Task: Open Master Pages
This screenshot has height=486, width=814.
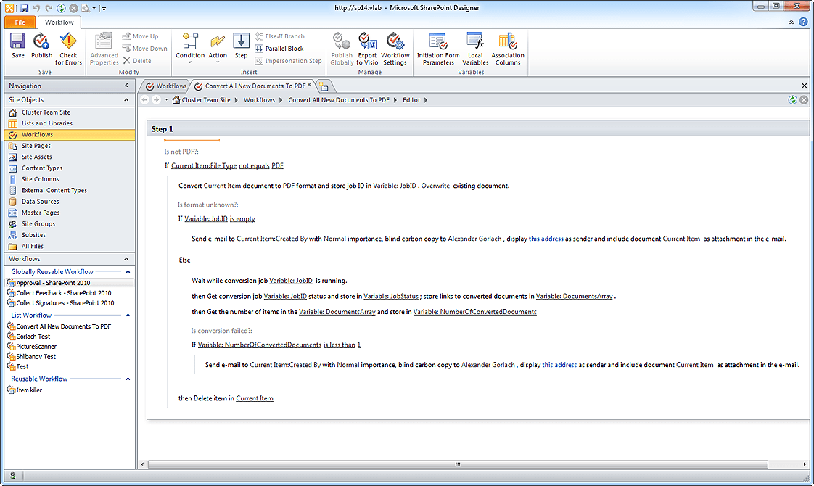Action: (70, 213)
